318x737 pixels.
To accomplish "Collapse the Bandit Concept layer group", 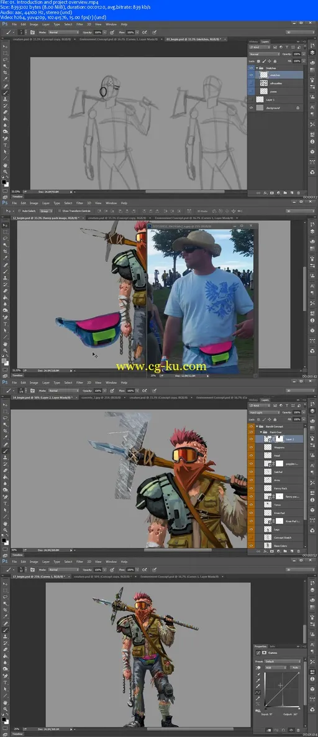I will (x=257, y=426).
